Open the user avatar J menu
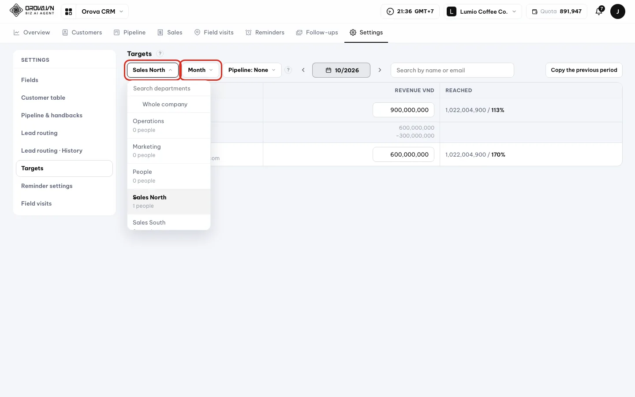Image resolution: width=635 pixels, height=397 pixels. pyautogui.click(x=617, y=11)
